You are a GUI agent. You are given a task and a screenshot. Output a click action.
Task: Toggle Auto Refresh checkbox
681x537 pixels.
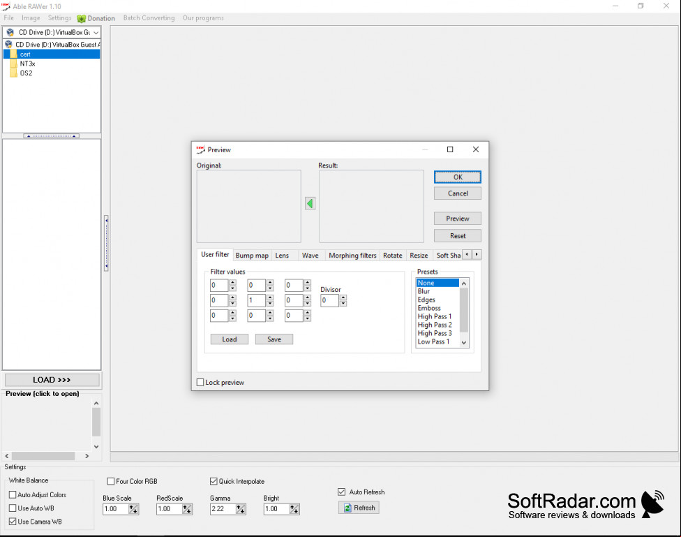[x=341, y=492]
